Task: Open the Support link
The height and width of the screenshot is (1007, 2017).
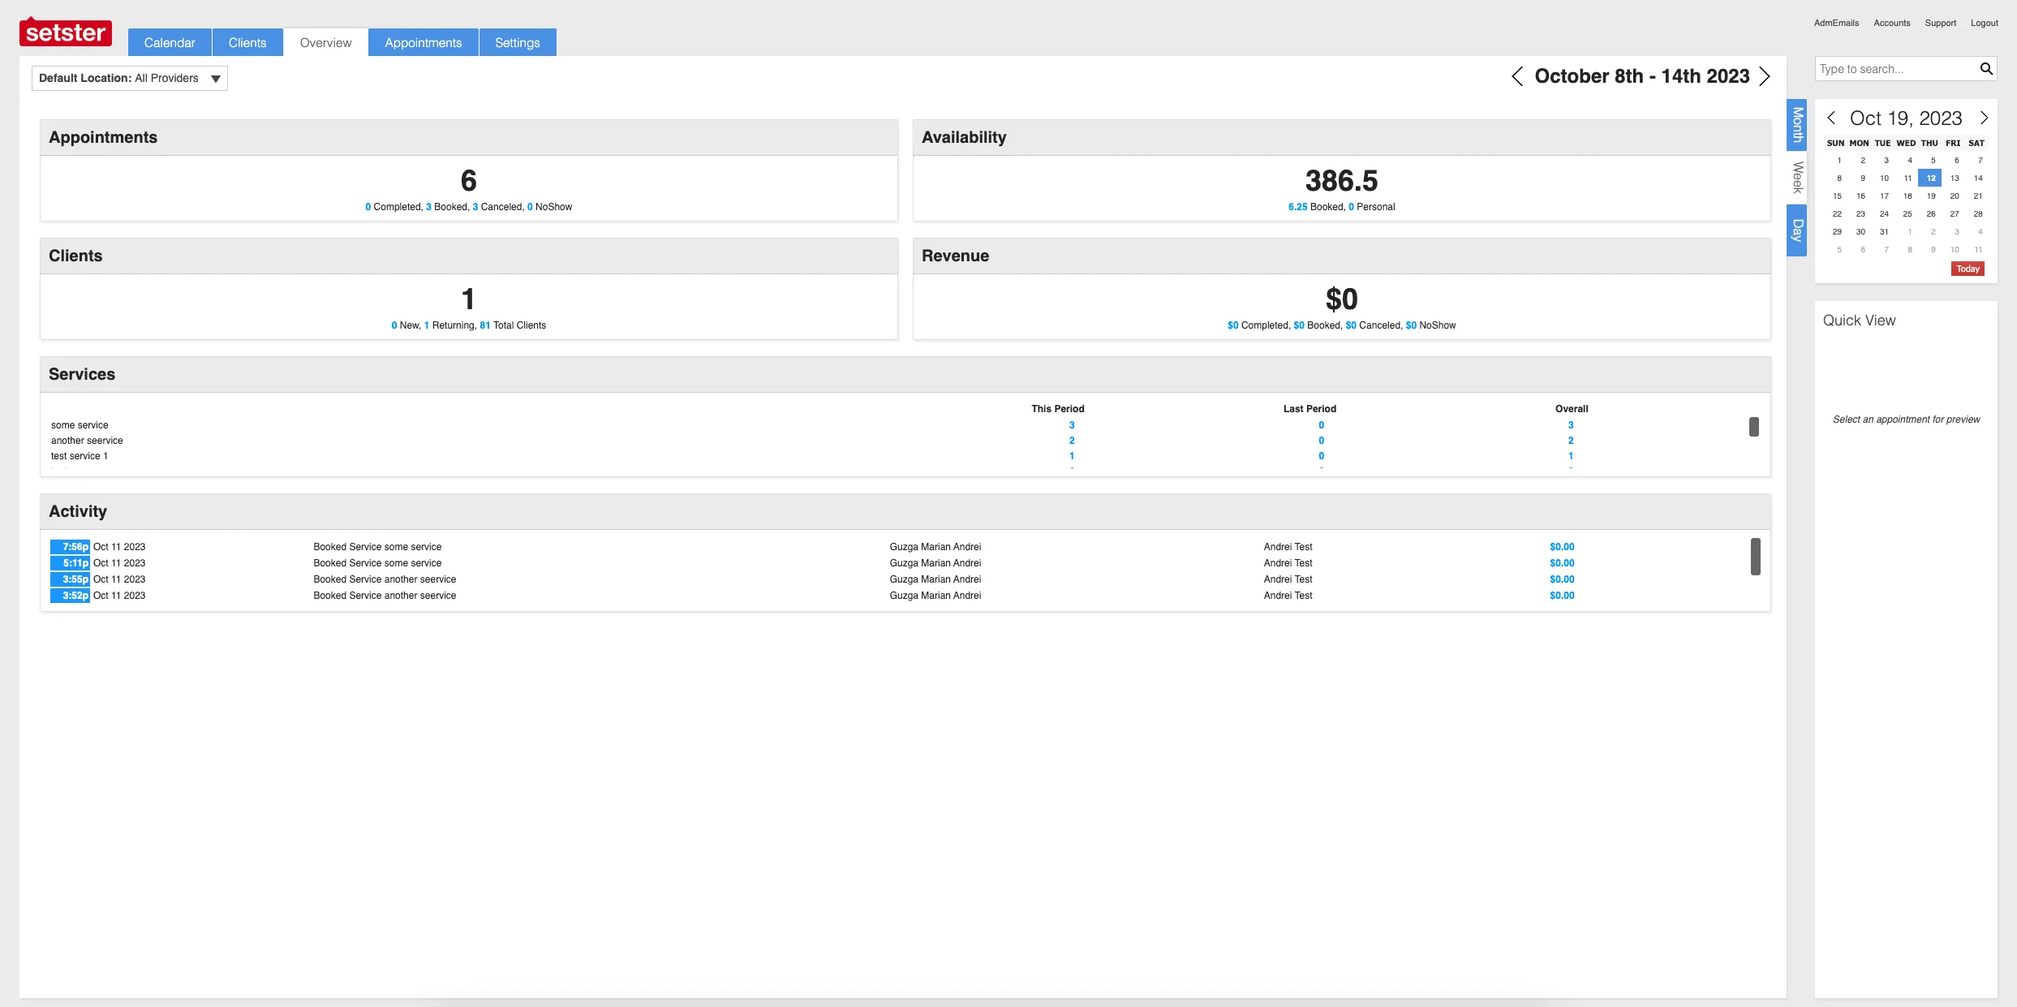Action: coord(1940,23)
